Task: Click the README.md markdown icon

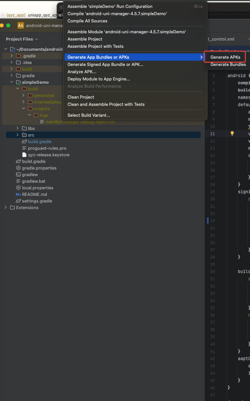Action: point(18,194)
